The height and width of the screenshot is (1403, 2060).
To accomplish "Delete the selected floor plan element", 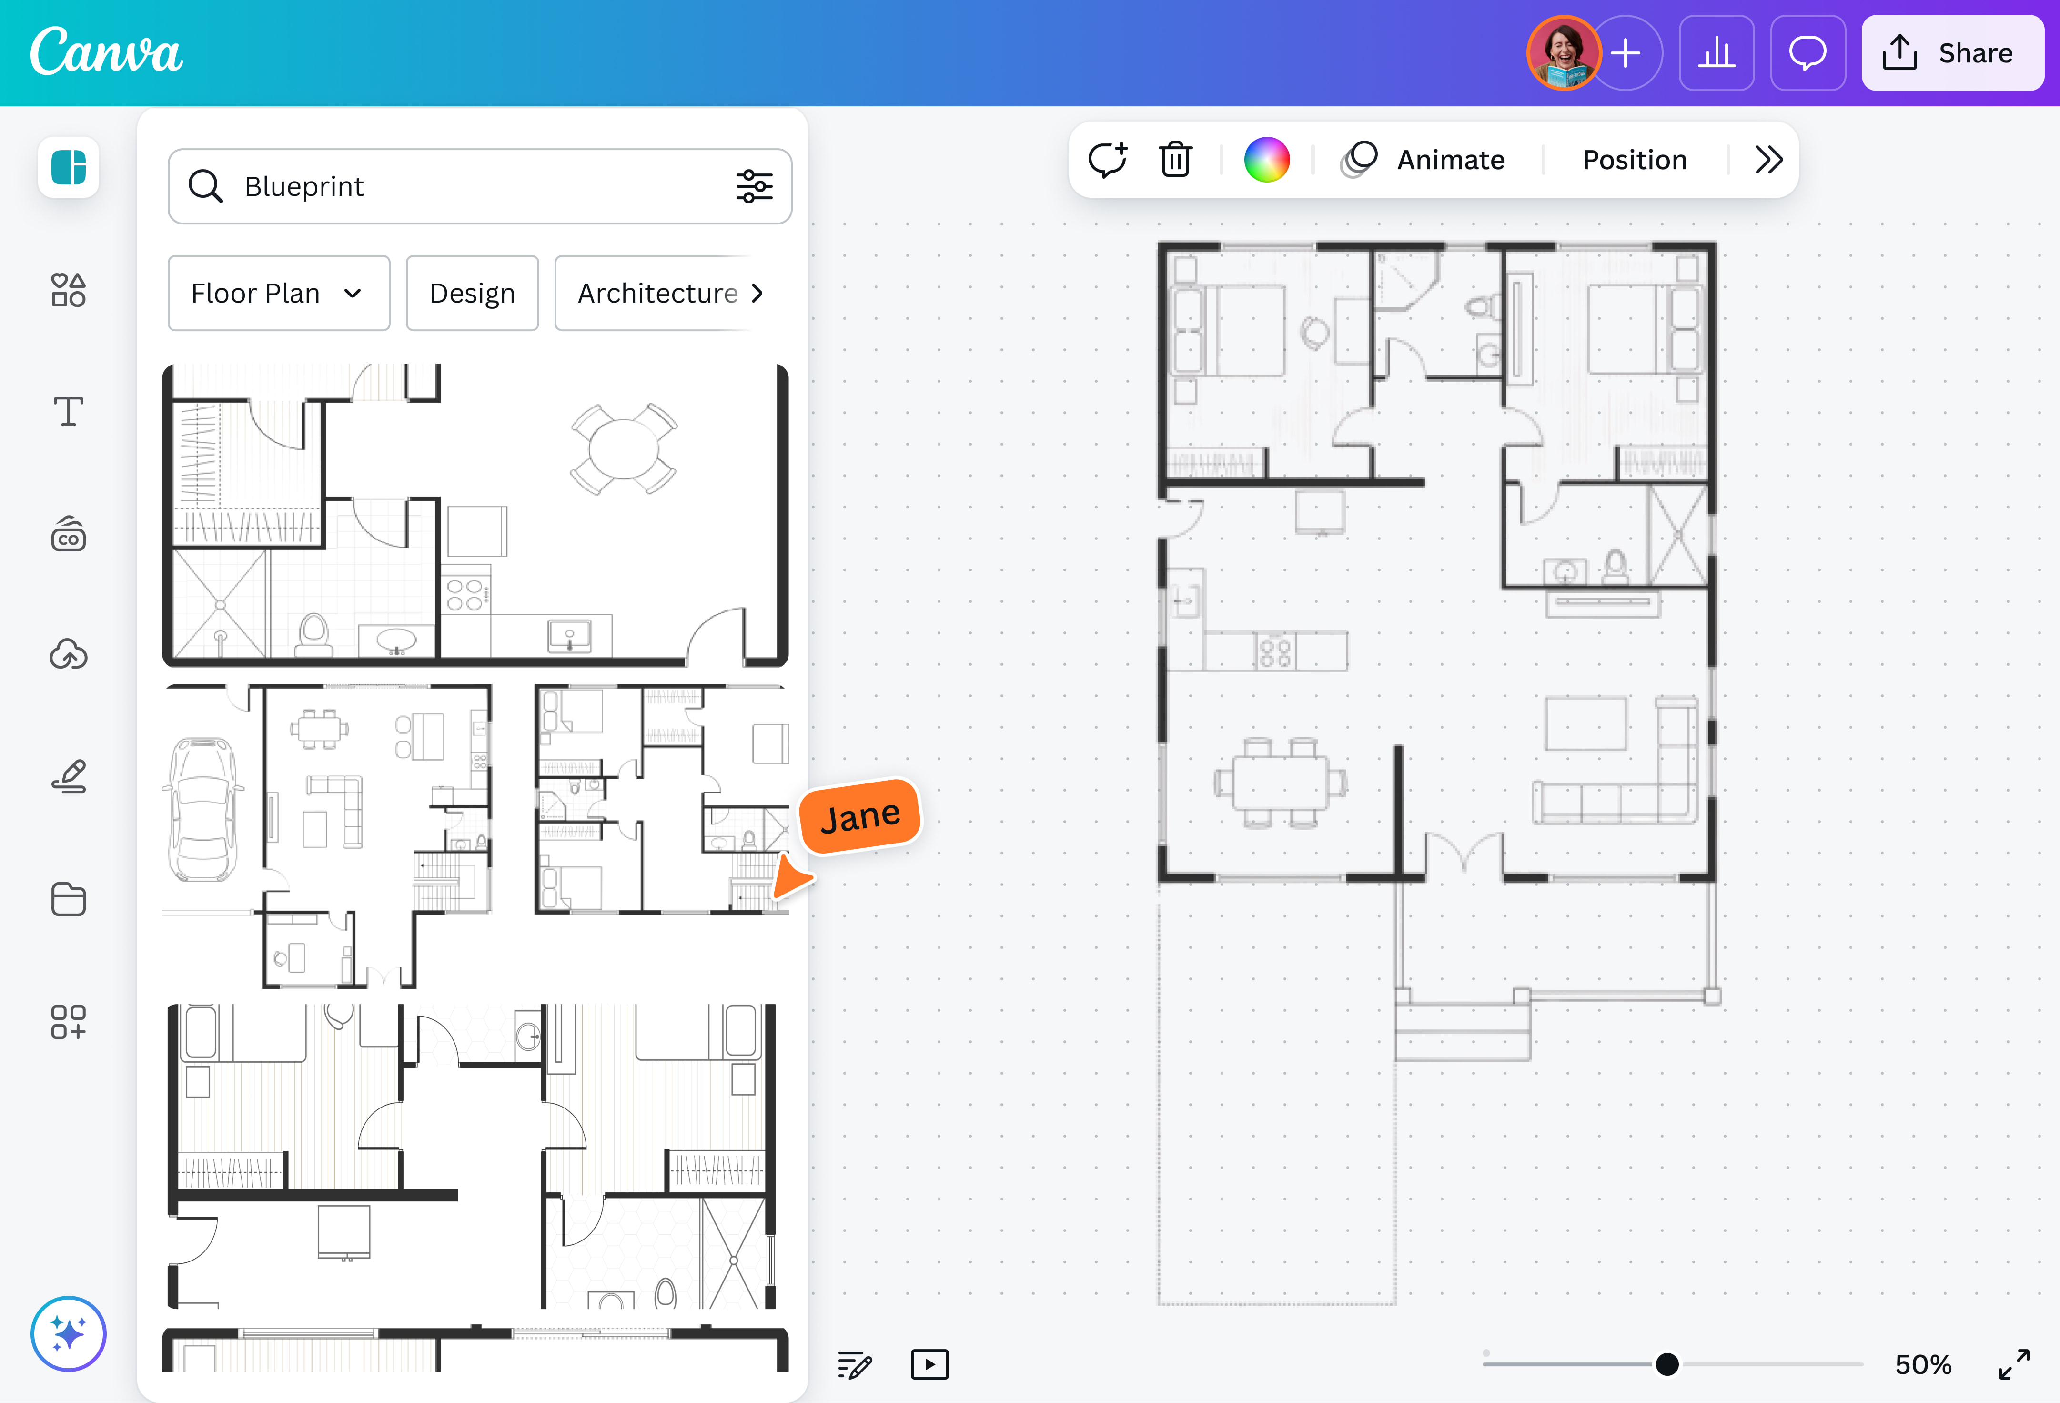I will pyautogui.click(x=1175, y=160).
